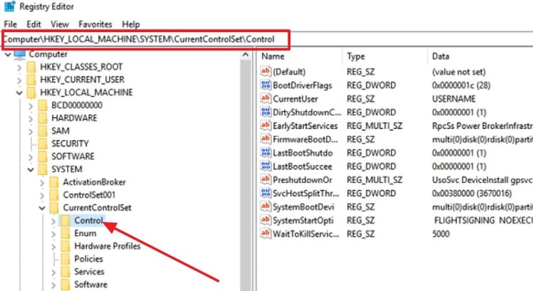Click the 0x00380000 (3670016) data value

pos(472,193)
